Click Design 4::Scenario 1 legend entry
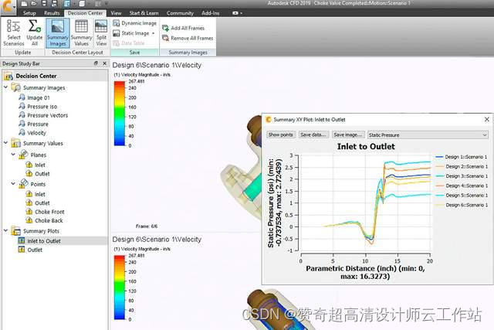This screenshot has height=330, width=494. click(x=462, y=185)
